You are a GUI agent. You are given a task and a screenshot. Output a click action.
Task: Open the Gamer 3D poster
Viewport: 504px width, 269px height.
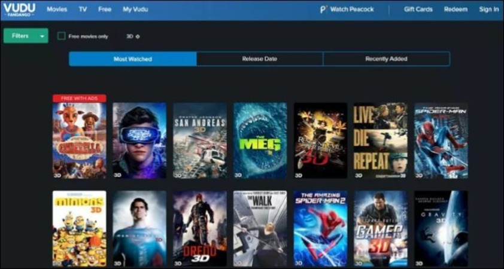381,228
